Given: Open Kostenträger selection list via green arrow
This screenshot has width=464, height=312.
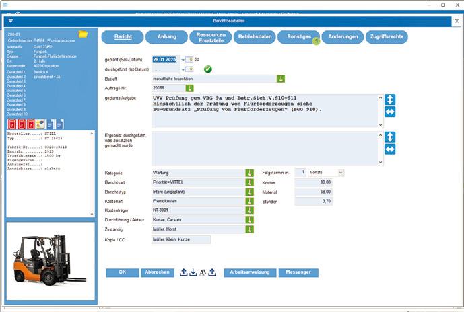Looking at the screenshot, I should (x=249, y=210).
